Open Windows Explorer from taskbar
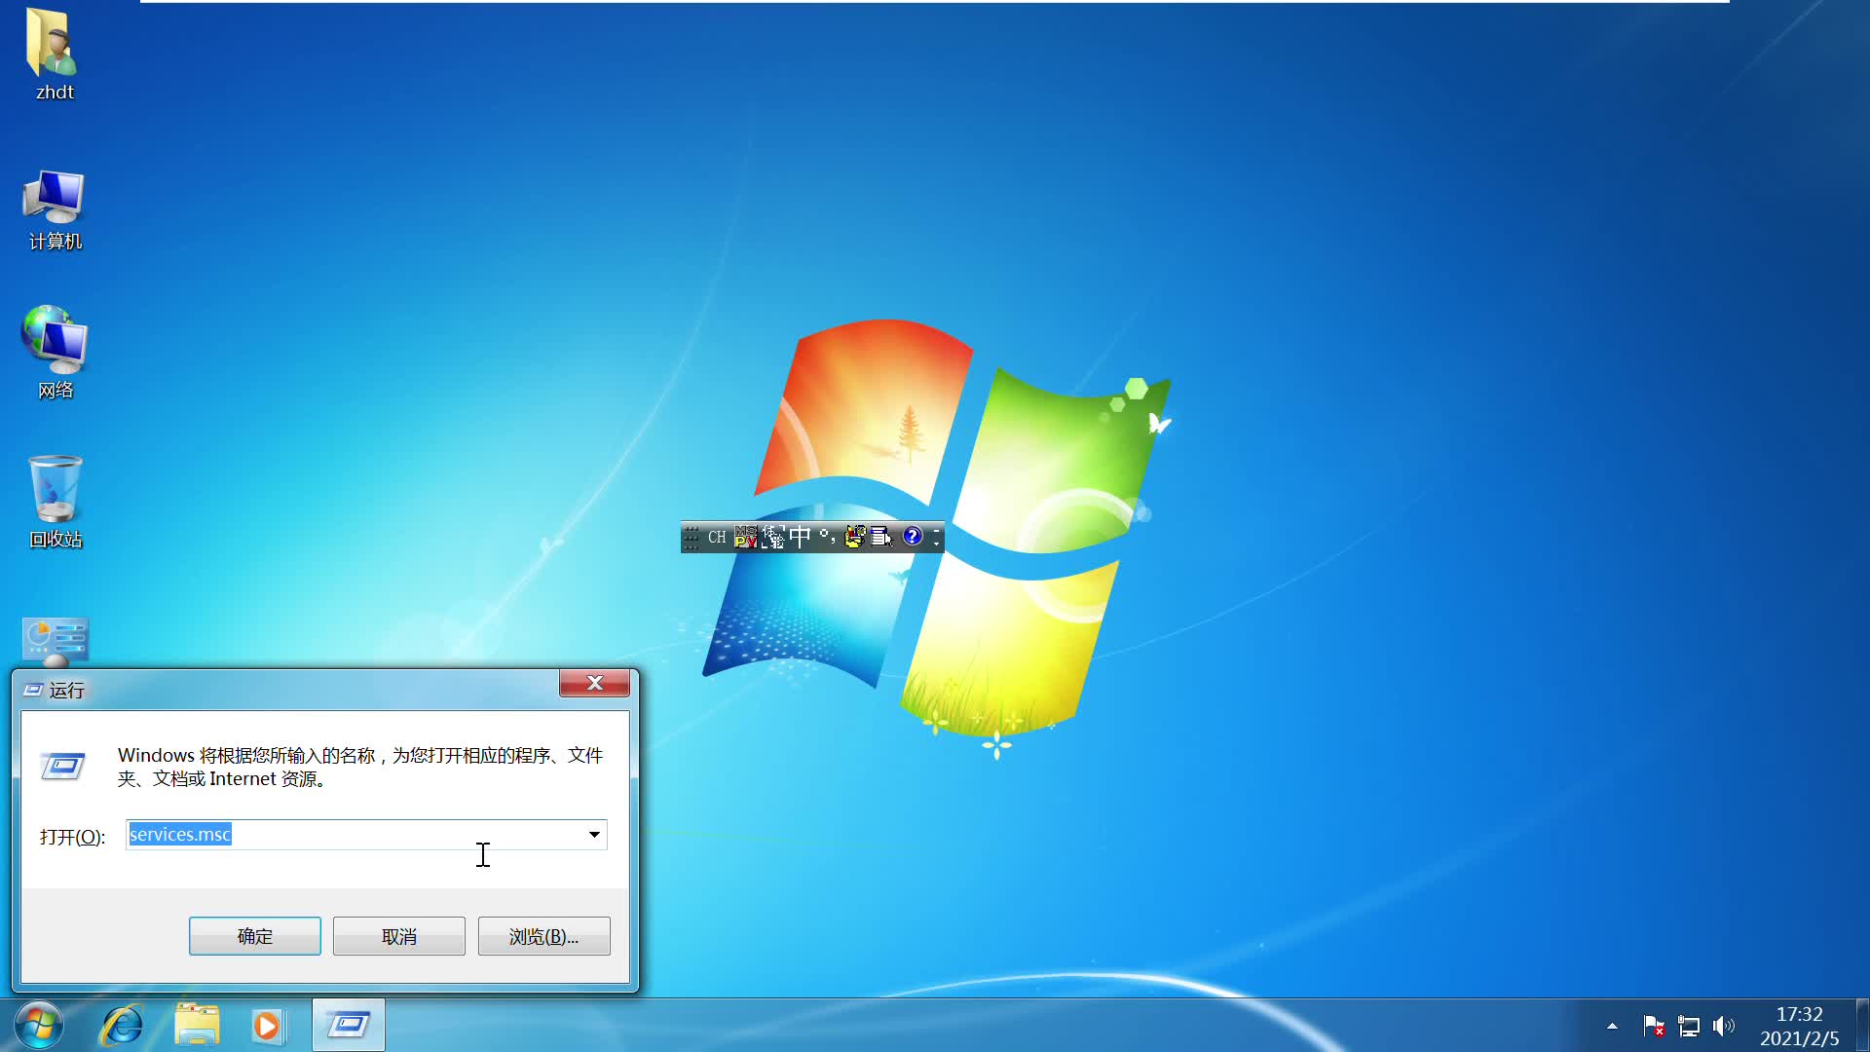 click(x=197, y=1025)
